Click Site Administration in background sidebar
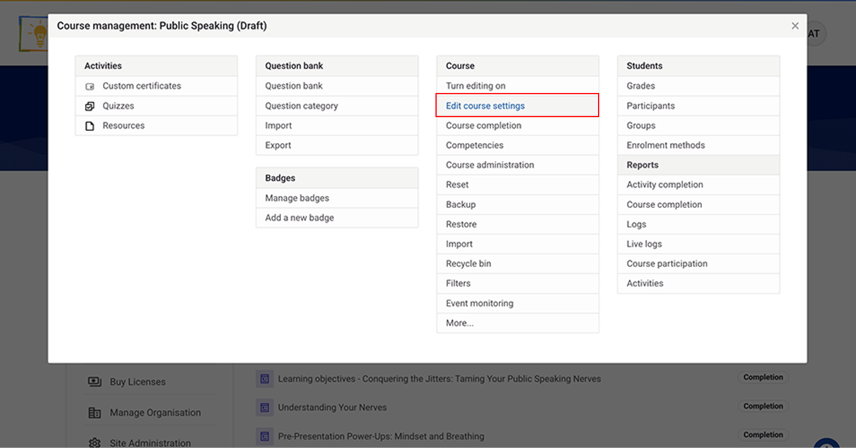The image size is (856, 448). [151, 443]
